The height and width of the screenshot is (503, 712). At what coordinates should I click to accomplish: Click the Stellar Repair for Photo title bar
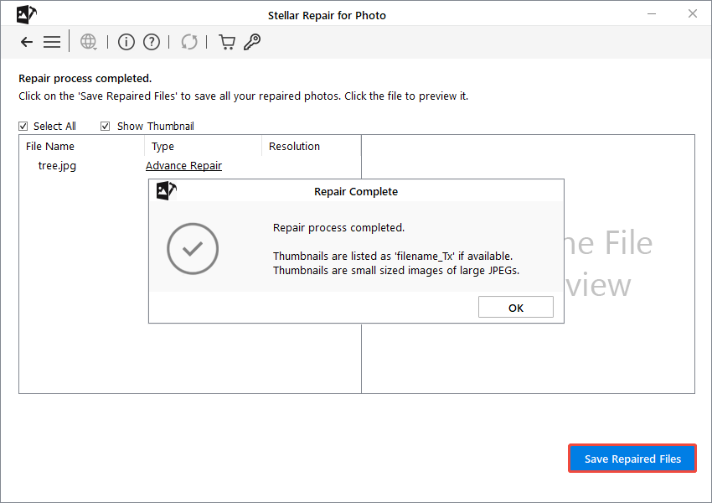pos(327,14)
